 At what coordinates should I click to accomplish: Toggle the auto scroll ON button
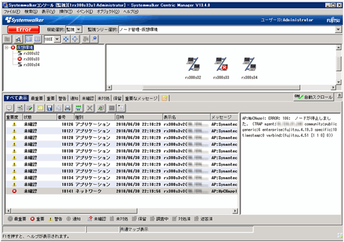(x=313, y=97)
